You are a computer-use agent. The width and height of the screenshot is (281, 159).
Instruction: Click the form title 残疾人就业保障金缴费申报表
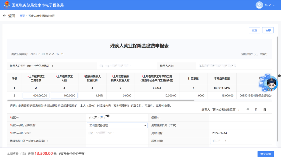point(139,46)
